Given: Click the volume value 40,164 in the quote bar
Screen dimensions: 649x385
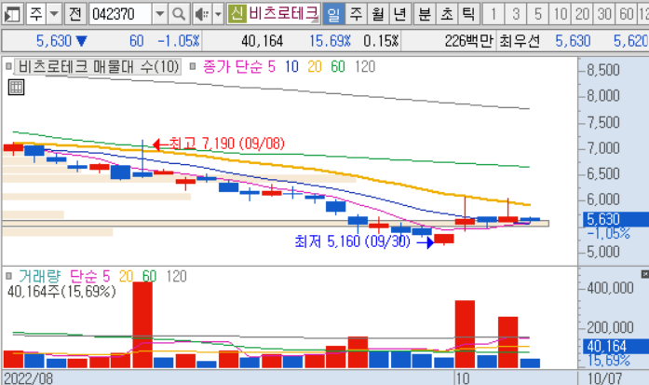Looking at the screenshot, I should point(262,41).
